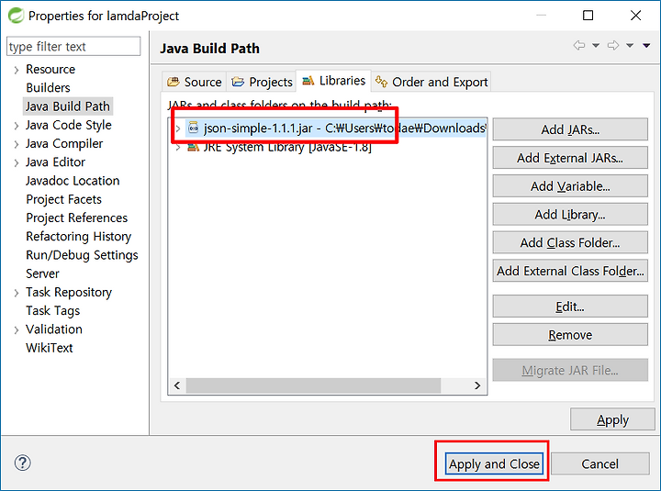Select Builders in the tree
This screenshot has height=491, width=661.
(48, 88)
